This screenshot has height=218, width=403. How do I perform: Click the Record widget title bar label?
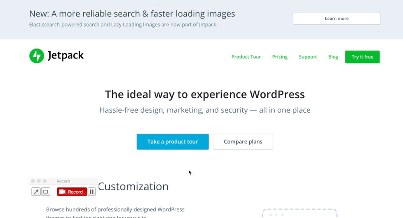(x=63, y=181)
